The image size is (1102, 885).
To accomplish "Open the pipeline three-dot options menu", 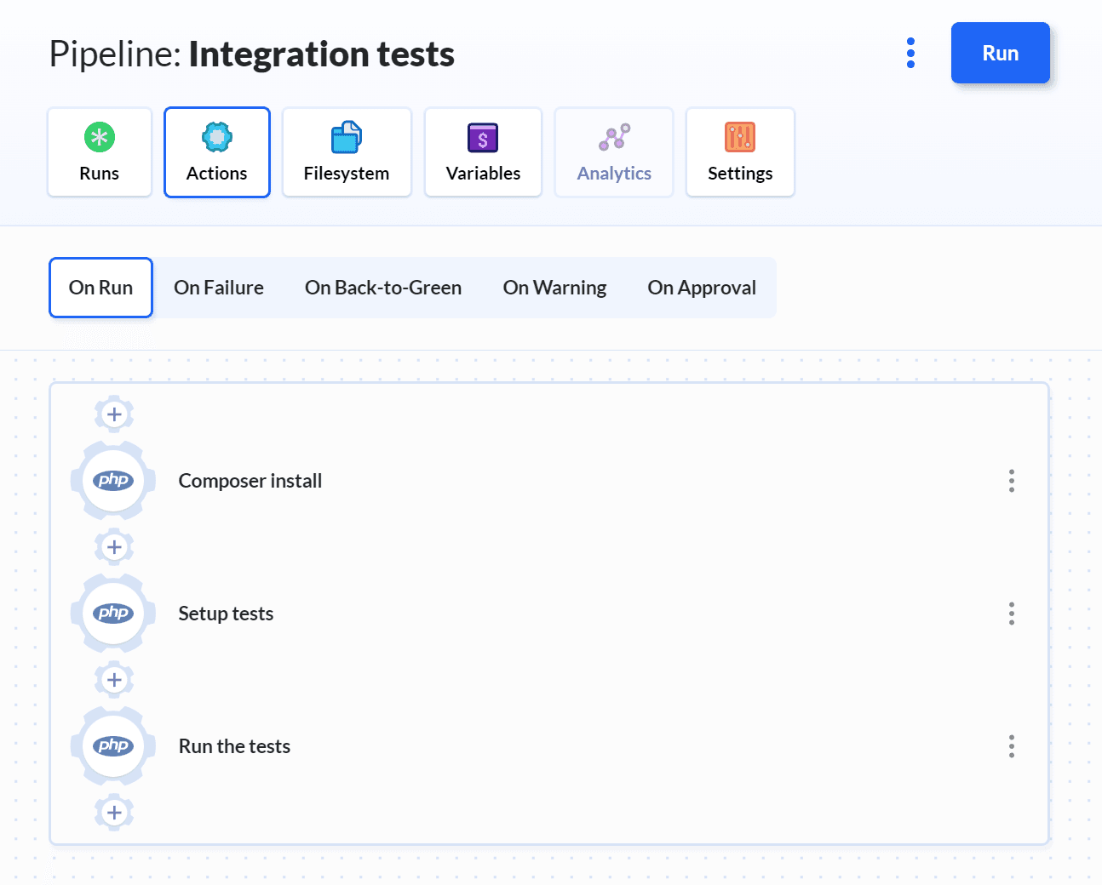I will tap(910, 53).
